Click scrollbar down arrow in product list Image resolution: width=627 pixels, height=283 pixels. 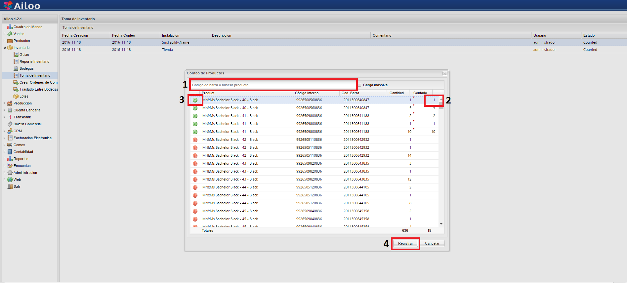[441, 224]
